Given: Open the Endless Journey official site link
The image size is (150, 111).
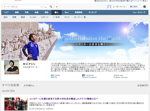Looking at the screenshot, I should 121,77.
